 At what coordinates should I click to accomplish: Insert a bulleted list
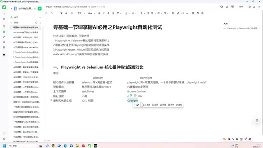(x=148, y=13)
